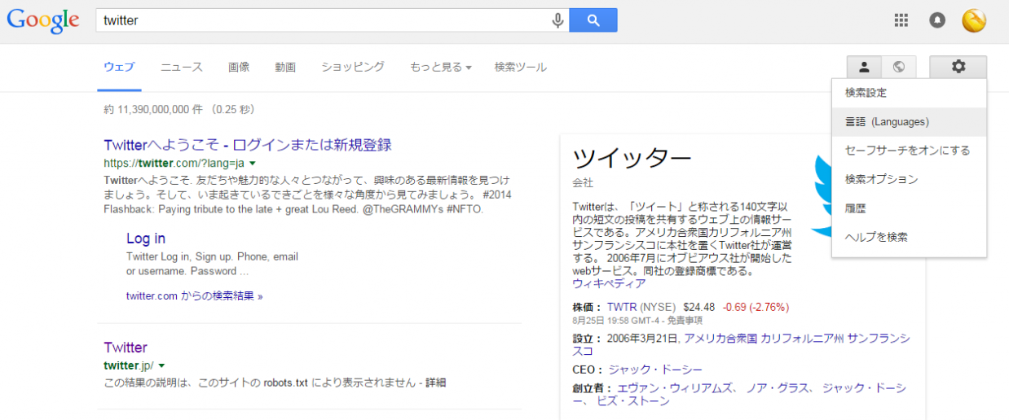Choose 検索設定 from settings menu
1009x420 pixels.
(910, 93)
